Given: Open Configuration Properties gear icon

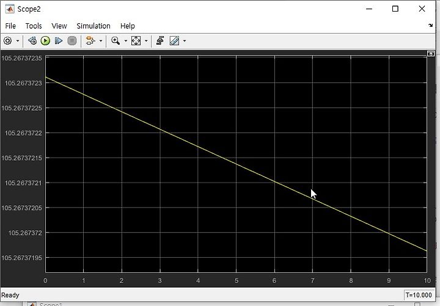Looking at the screenshot, I should [7, 41].
